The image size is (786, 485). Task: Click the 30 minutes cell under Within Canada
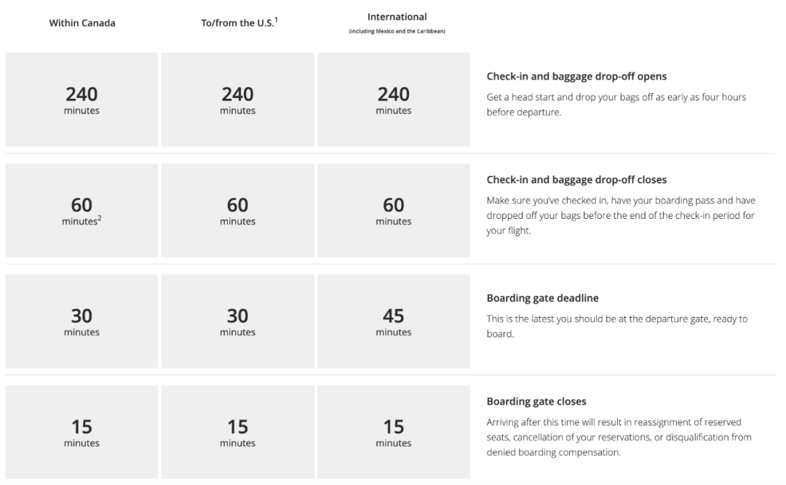(82, 321)
